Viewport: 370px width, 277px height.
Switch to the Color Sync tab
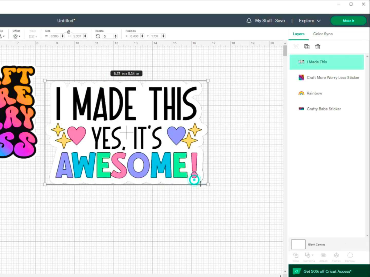pos(323,34)
